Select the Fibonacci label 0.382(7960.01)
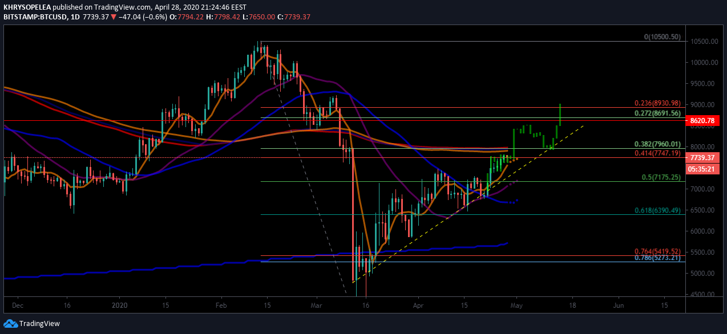 657,144
